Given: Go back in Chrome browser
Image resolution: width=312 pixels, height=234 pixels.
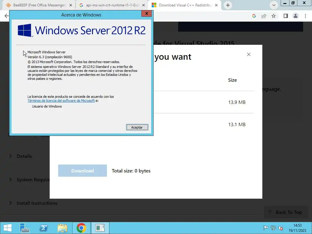Looking at the screenshot, I should click(x=6, y=16).
